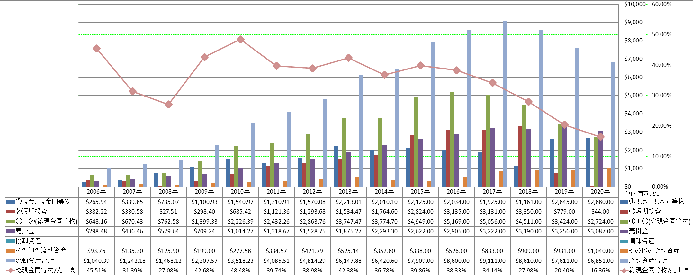The image size is (693, 276).
Task: Click the 60.00% secondary axis label
Action: point(662,4)
